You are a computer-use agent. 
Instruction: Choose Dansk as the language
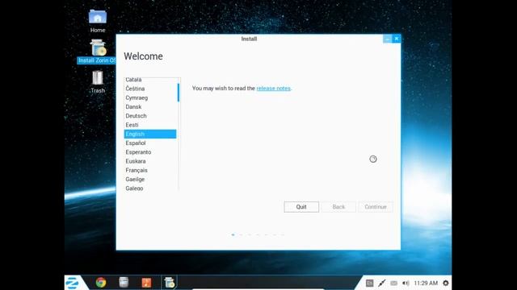point(150,107)
